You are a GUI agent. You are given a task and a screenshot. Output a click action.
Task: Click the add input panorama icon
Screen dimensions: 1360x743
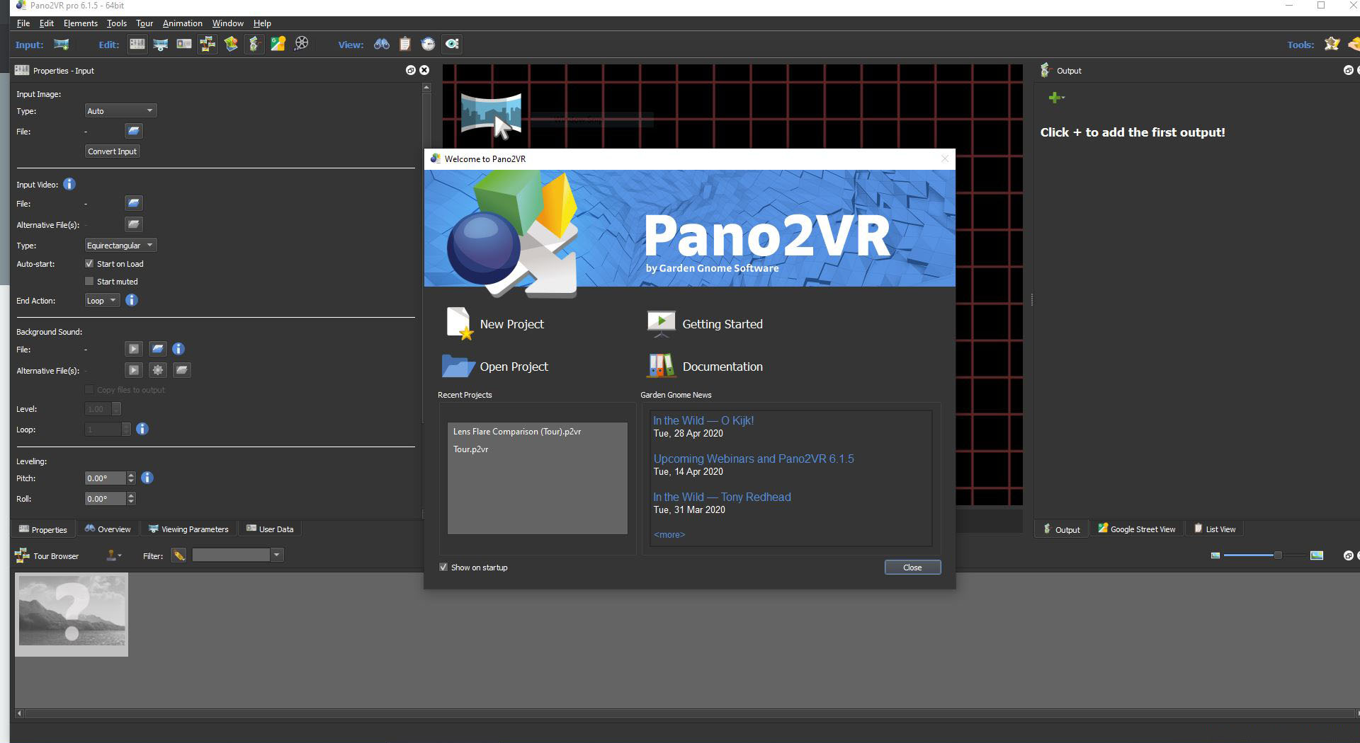(x=62, y=45)
